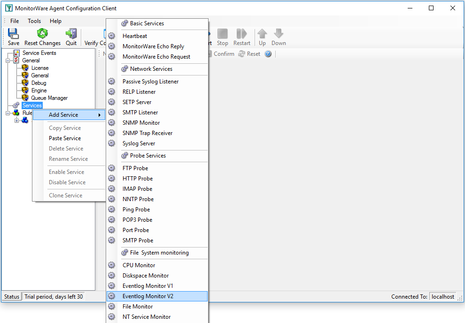The height and width of the screenshot is (323, 465).
Task: Choose Clone Service from the context menu
Action: click(69, 195)
